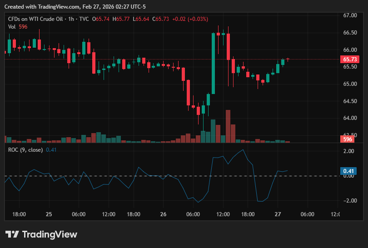Click the tallest red volume bar
Image resolution: width=368 pixels, height=248 pixels.
(x=228, y=126)
